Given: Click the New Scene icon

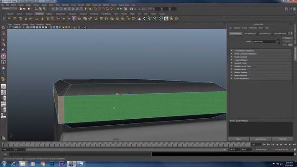Looking at the screenshot, I should click(x=20, y=9).
